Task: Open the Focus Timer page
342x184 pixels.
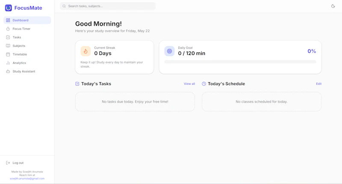Action: click(x=27, y=29)
